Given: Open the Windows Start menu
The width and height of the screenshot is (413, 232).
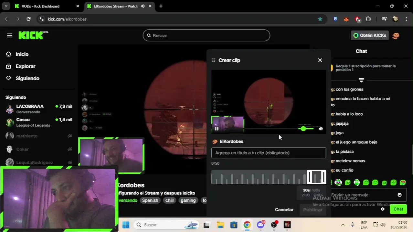Looking at the screenshot, I should 126,225.
